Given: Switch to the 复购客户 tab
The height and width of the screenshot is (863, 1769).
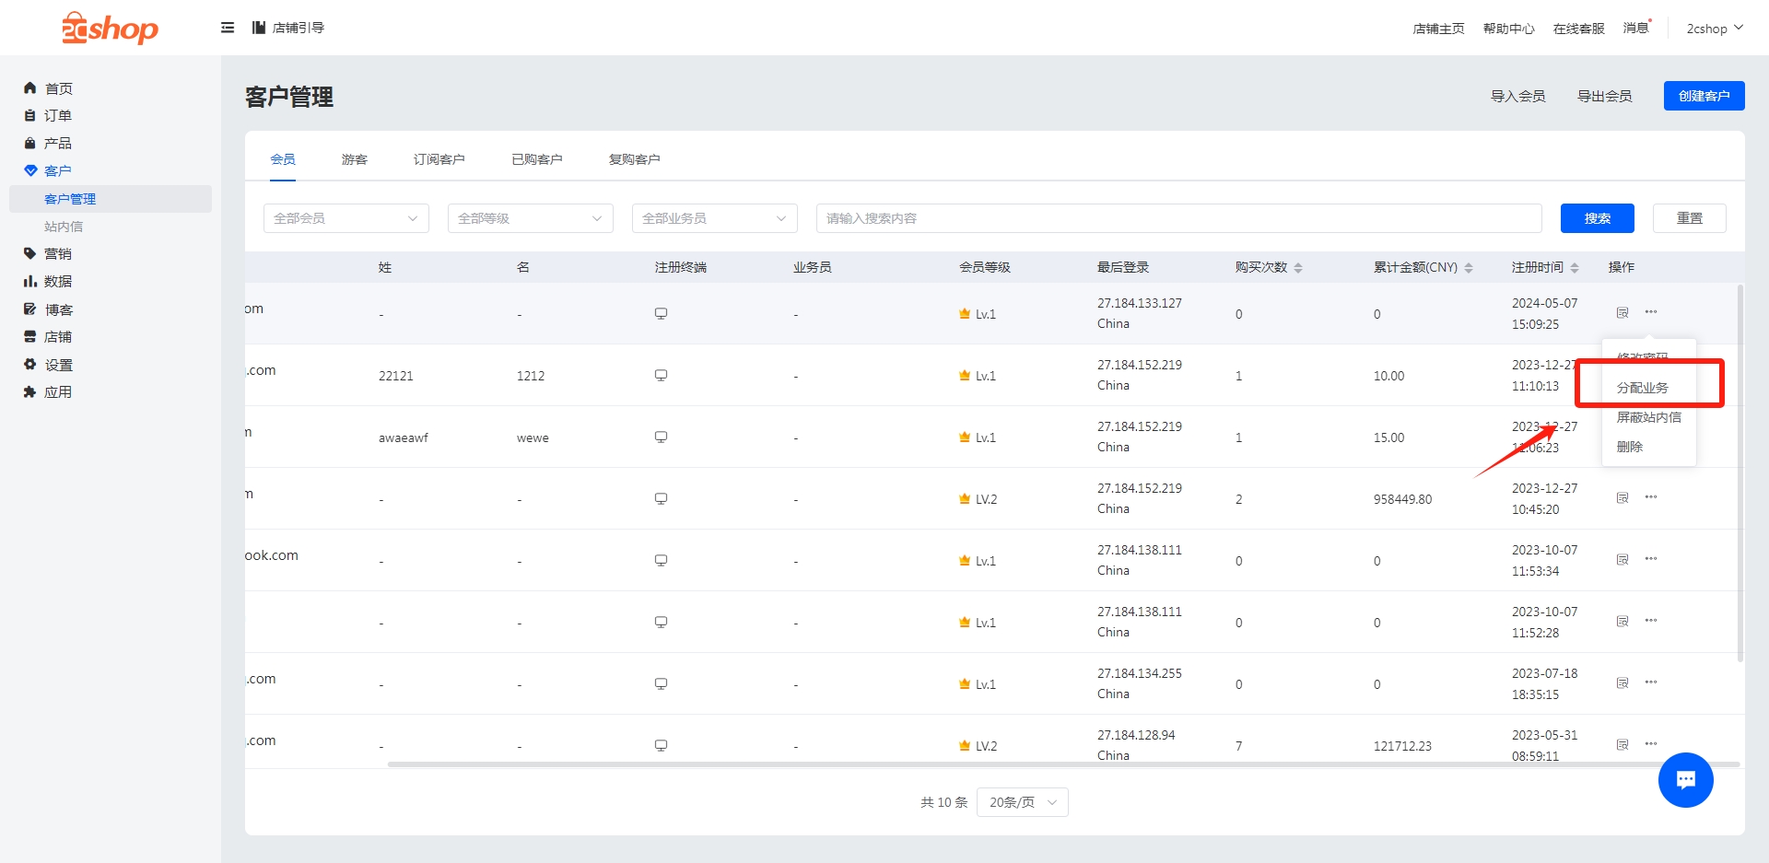Looking at the screenshot, I should 635,159.
